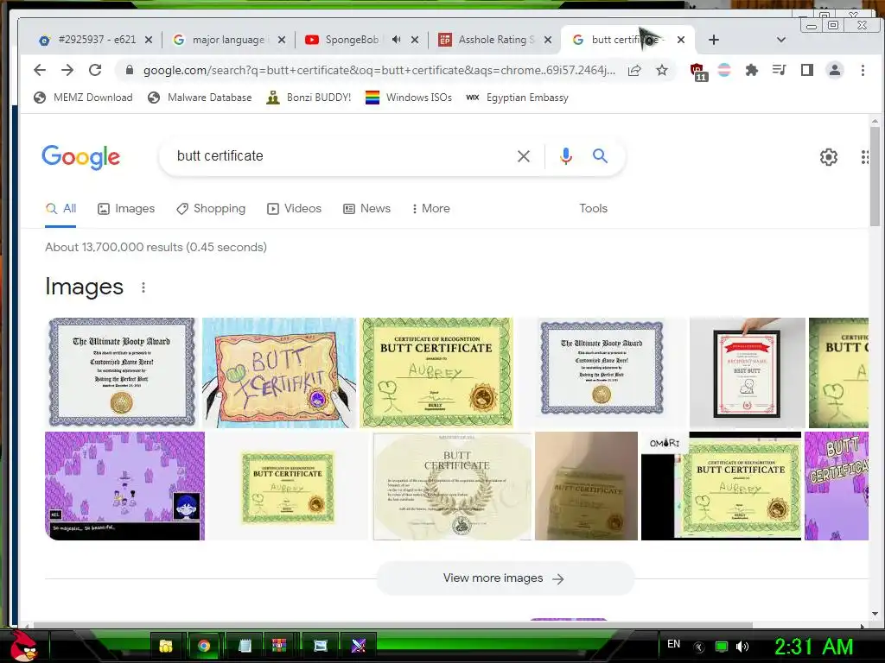Screen dimensions: 885x663
Task: Open the Extensions puzzle piece menu
Action: click(x=752, y=70)
